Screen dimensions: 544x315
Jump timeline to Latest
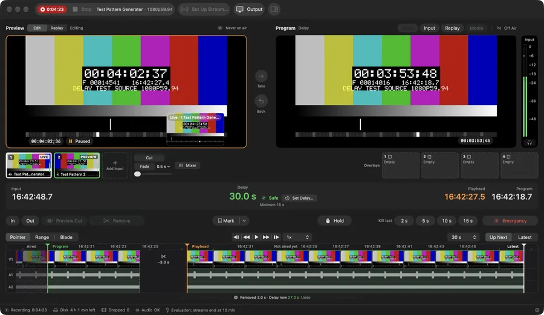[525, 237]
